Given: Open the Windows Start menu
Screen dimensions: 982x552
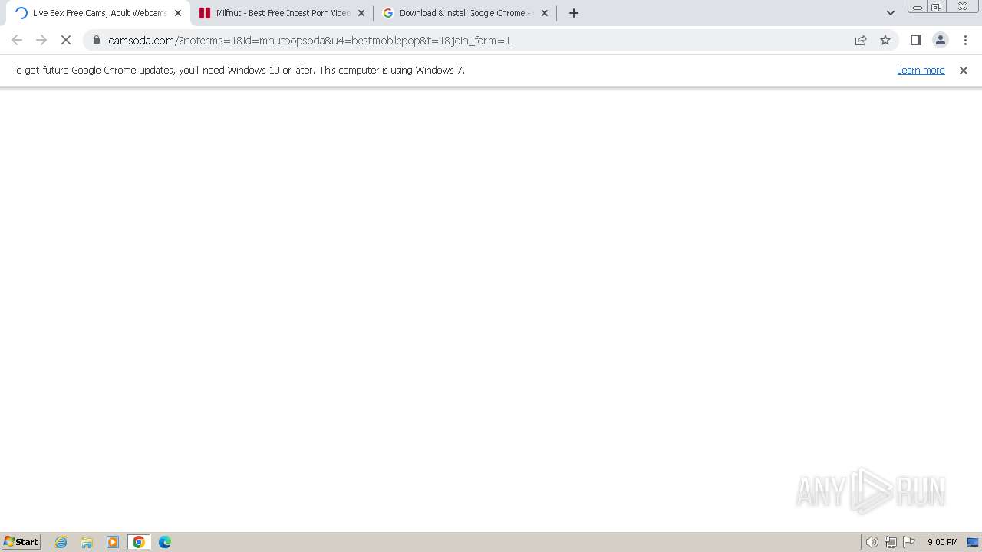Looking at the screenshot, I should [x=21, y=542].
